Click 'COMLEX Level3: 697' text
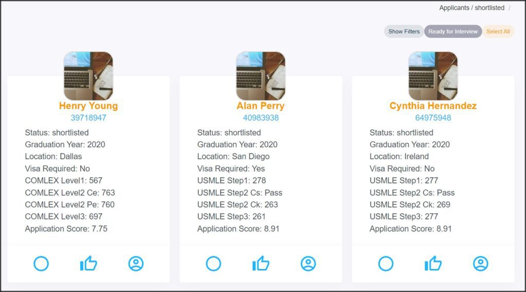Screen dimensions: 526x292 tap(63, 217)
